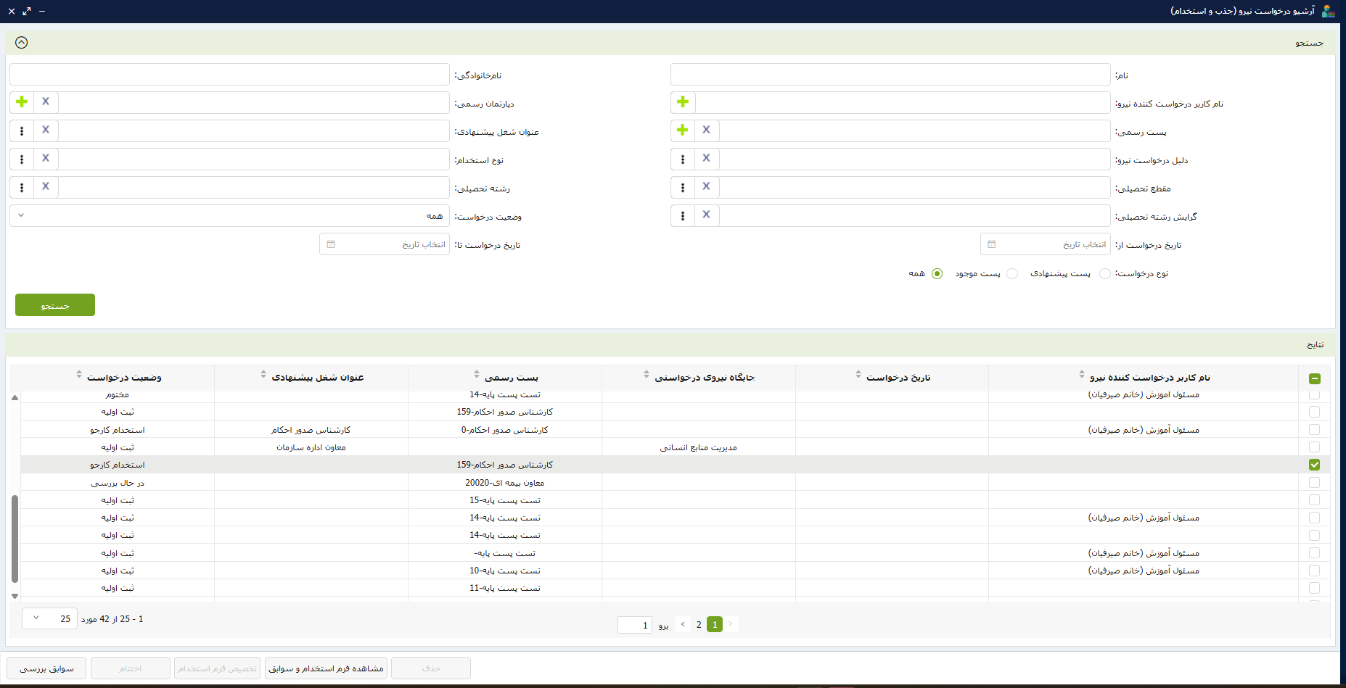Select the پست موجود radio button

[x=1012, y=273]
